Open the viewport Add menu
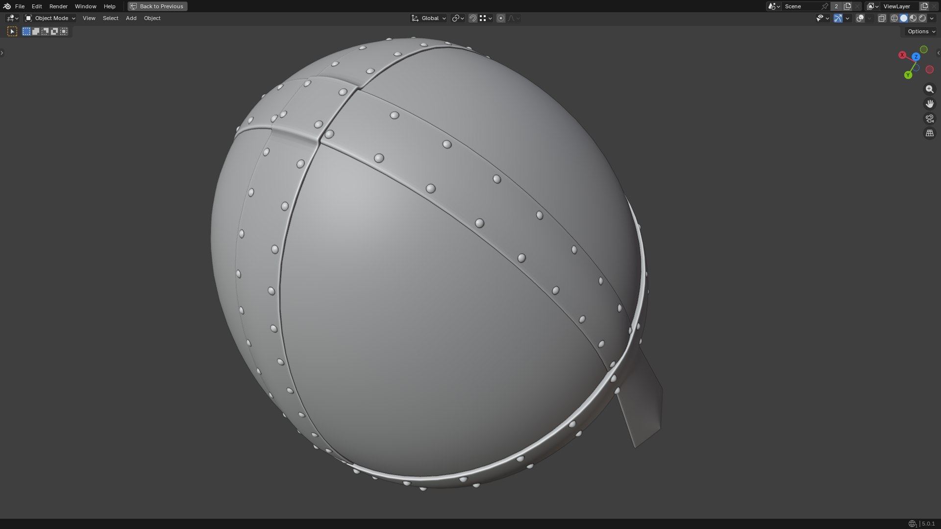The image size is (941, 529). pyautogui.click(x=131, y=18)
